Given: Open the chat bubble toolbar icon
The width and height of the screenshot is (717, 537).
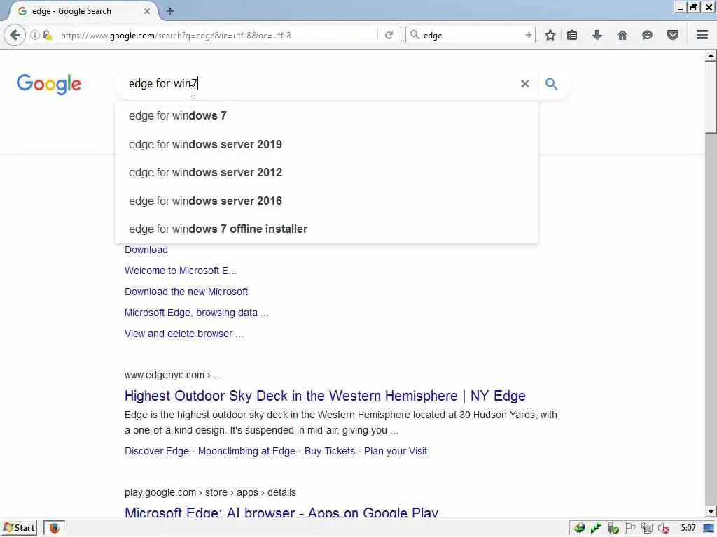Looking at the screenshot, I should (647, 35).
